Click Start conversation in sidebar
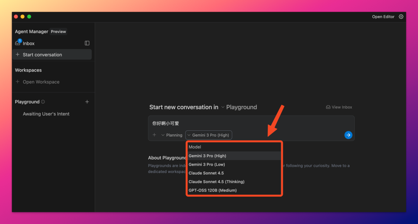 52,54
